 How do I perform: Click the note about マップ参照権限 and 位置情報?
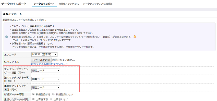(x=52, y=47)
